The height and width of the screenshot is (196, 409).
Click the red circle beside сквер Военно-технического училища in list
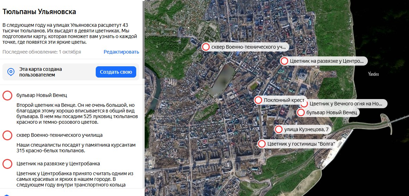point(7,135)
